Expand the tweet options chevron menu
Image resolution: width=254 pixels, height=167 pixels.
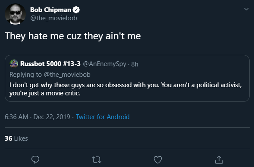click(246, 9)
